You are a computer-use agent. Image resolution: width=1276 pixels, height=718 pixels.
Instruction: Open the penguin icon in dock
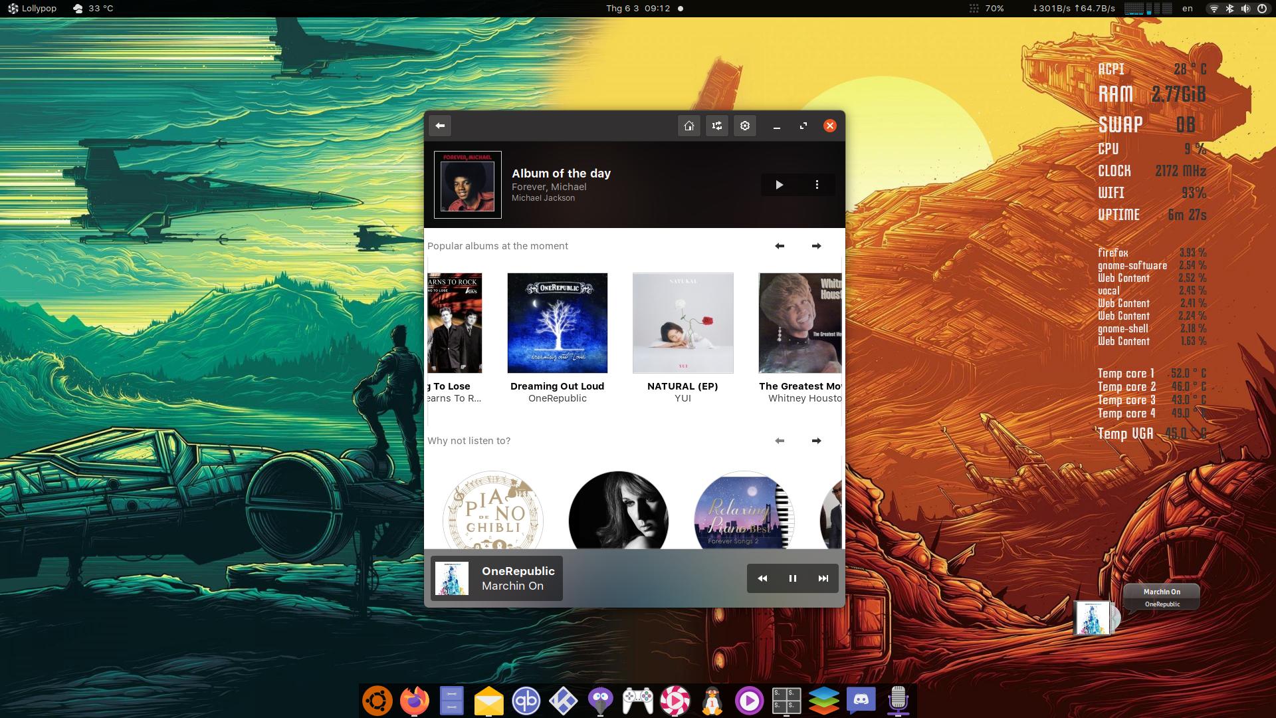point(712,701)
